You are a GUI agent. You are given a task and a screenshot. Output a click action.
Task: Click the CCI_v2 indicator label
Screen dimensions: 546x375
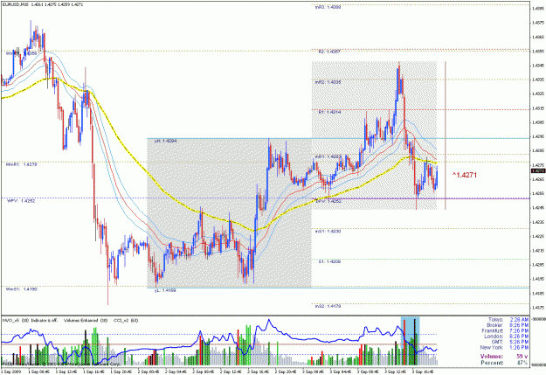pos(126,320)
